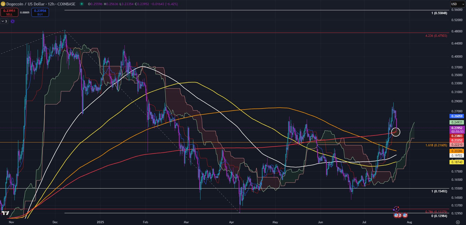Open the USD currency dropdown
Viewport: 466px width, 225px height.
[457, 4]
